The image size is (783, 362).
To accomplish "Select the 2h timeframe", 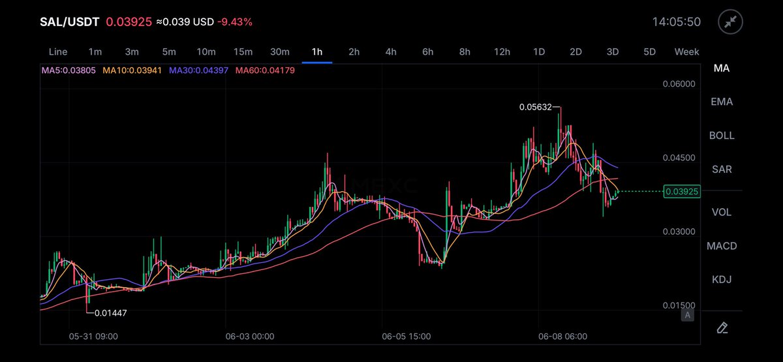I will (354, 52).
